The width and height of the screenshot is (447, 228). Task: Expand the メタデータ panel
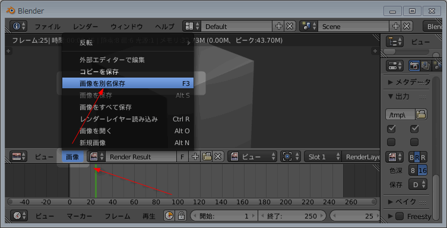point(409,82)
